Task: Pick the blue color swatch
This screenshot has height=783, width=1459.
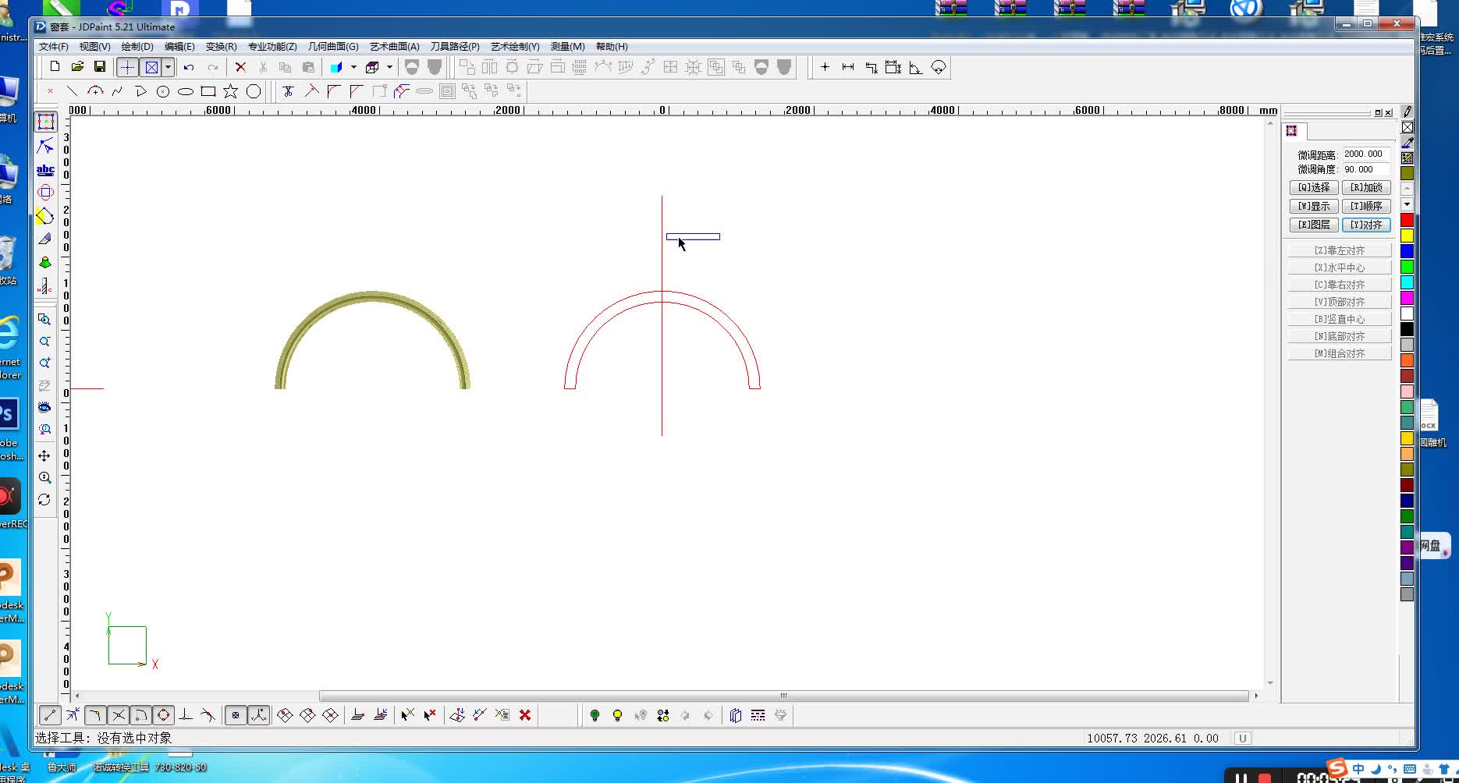Action: pyautogui.click(x=1407, y=251)
